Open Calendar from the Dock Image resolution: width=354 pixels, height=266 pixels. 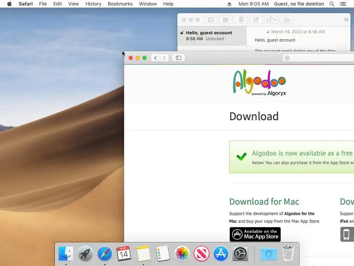point(124,254)
